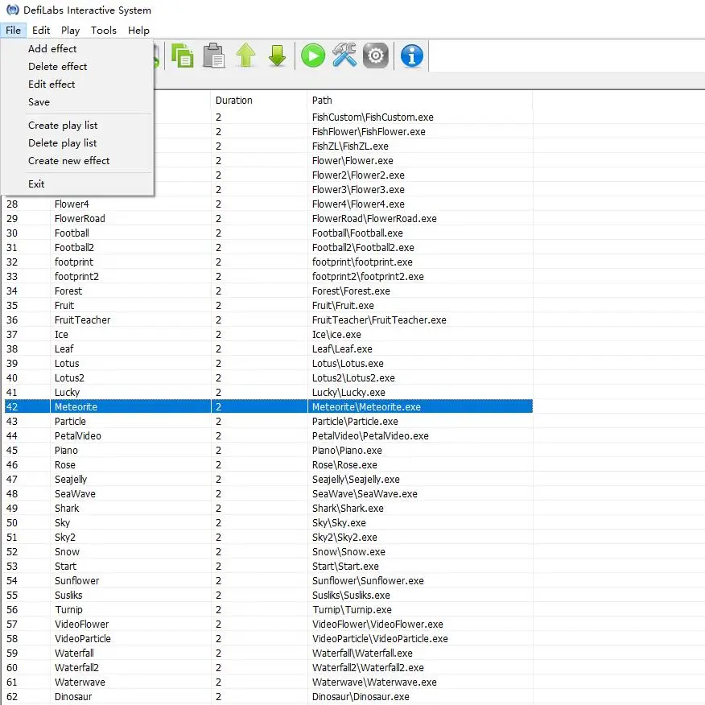705x705 pixels.
Task: Select the VideoFlower effect name
Action: coord(81,624)
